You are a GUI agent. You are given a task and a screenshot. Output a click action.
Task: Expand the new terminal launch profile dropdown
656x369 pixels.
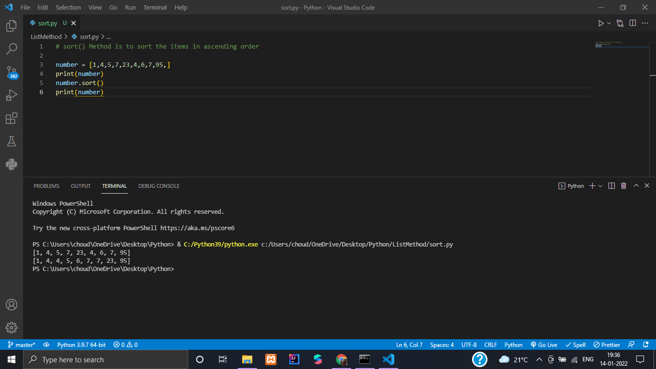(600, 186)
